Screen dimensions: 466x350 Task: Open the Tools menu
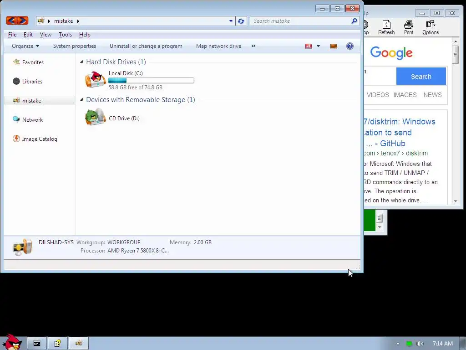[65, 35]
